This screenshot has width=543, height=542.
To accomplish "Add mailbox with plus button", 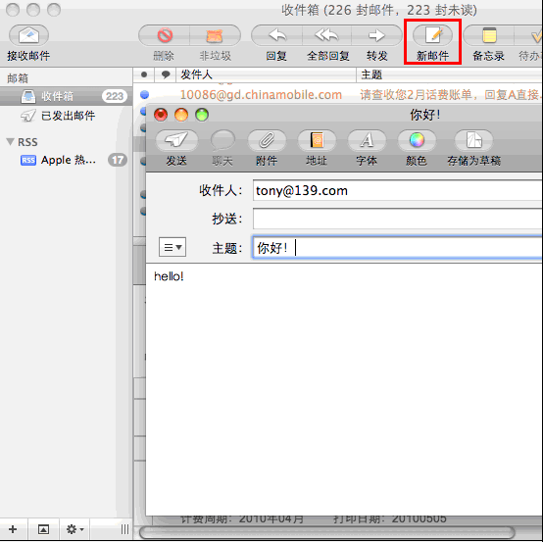I will click(13, 529).
